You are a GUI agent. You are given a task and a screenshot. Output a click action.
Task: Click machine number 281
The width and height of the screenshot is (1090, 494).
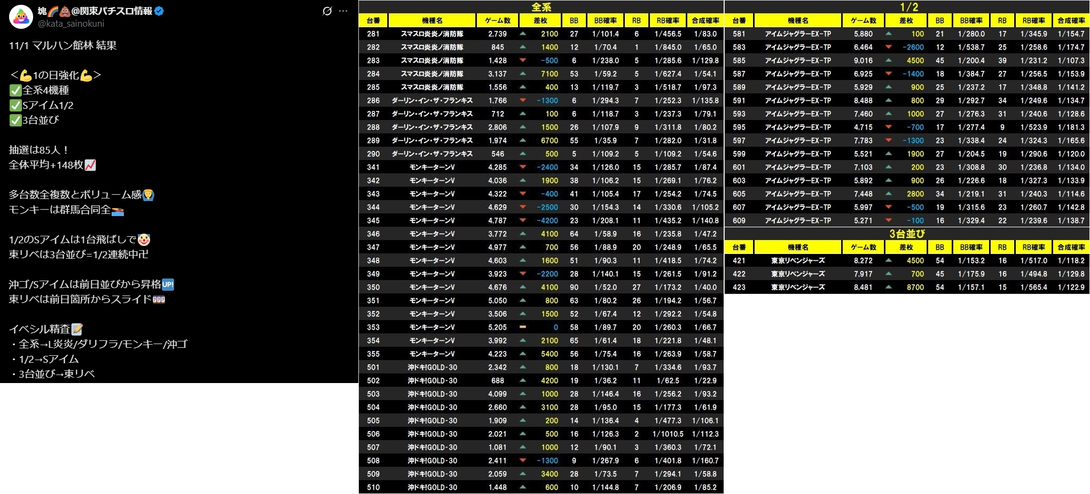373,34
